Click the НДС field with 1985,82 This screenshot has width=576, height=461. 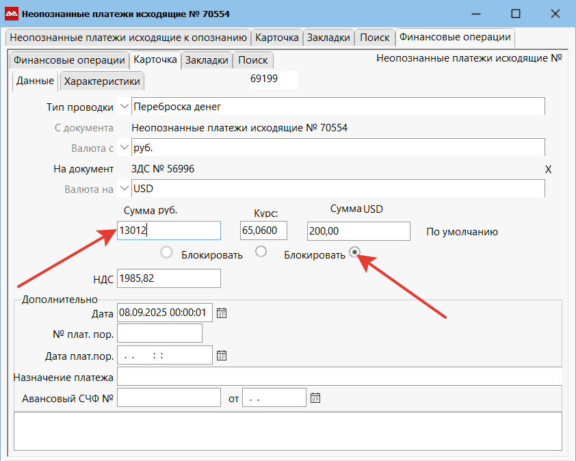pos(169,278)
